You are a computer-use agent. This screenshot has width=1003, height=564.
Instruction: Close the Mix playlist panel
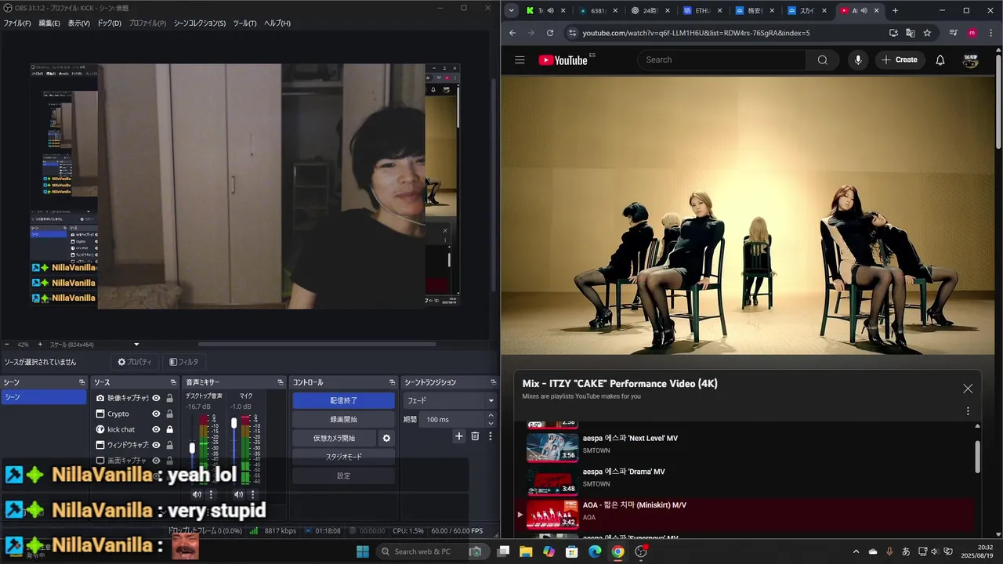(968, 389)
